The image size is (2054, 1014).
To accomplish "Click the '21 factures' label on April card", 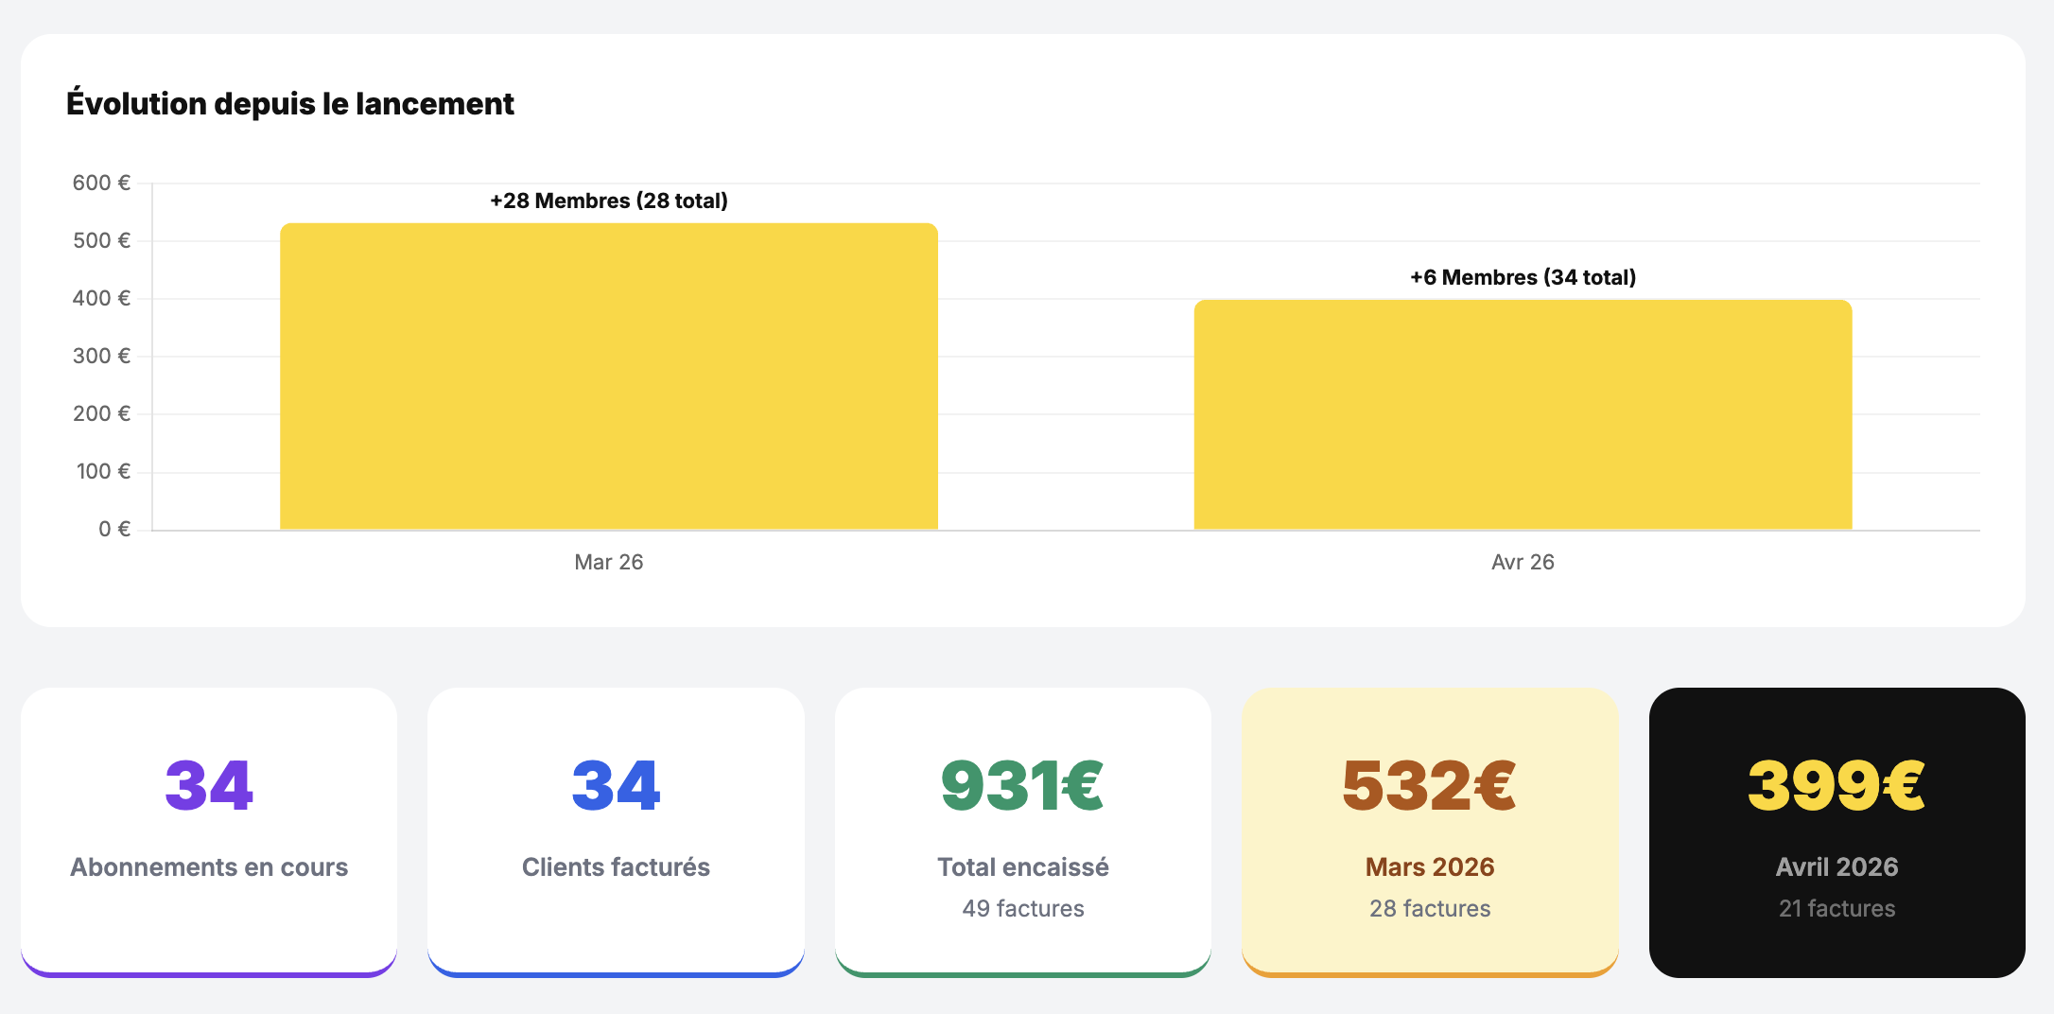I will click(x=1836, y=908).
